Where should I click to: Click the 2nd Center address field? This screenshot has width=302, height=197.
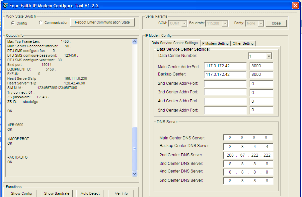[x=225, y=84]
